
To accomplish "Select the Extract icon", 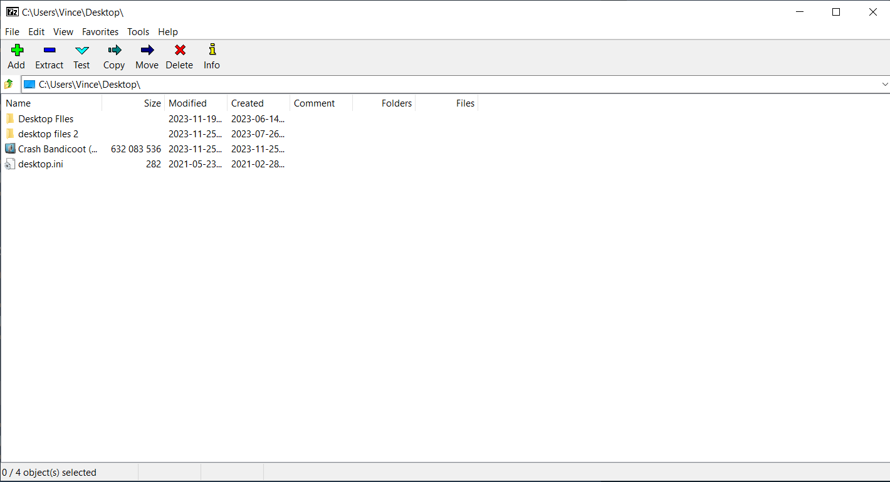I will [x=49, y=56].
